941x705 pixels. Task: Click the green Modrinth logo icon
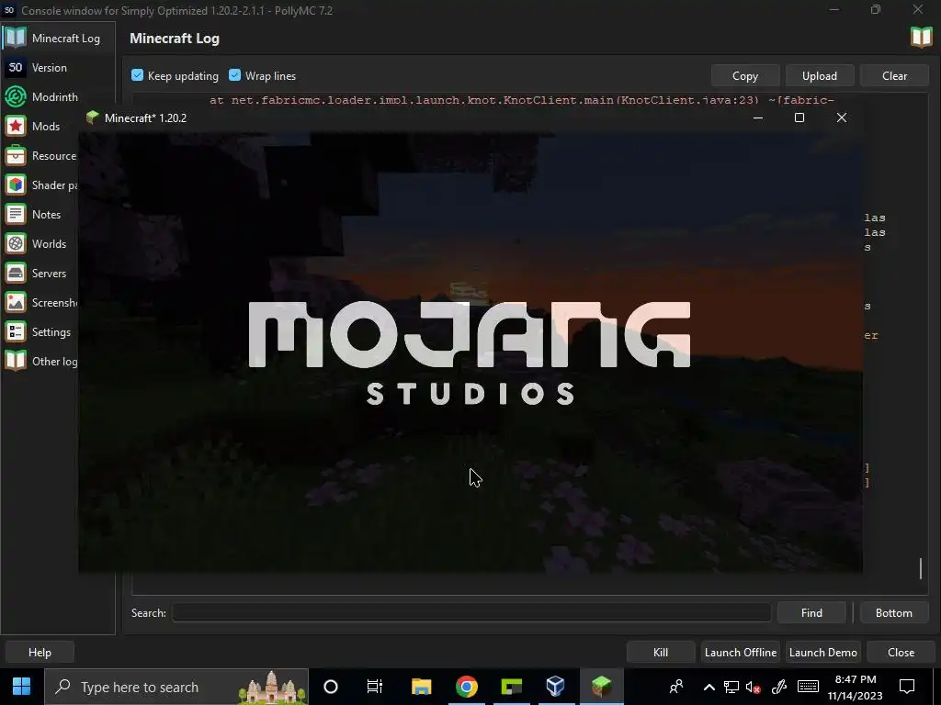16,96
